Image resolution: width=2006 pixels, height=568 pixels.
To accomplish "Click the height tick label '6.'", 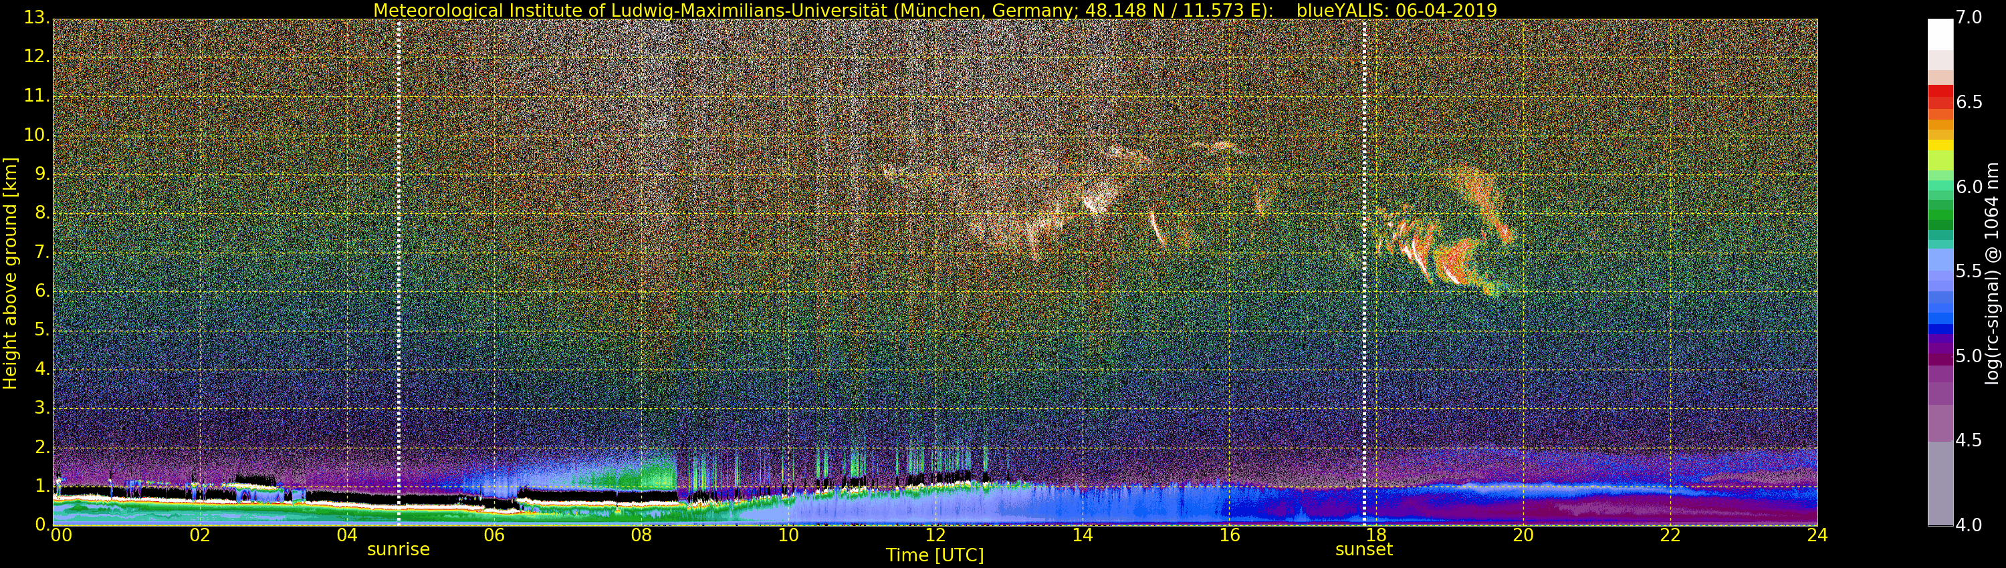I will tap(42, 291).
